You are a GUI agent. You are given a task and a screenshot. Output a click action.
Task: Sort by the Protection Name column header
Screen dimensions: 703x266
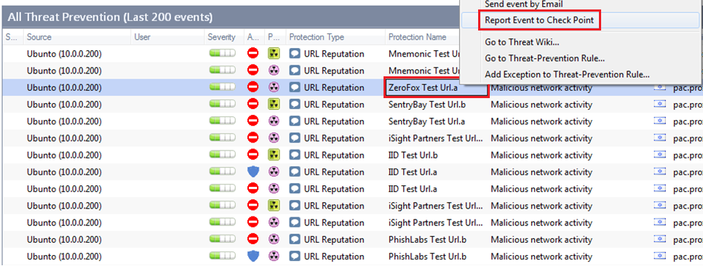pos(417,37)
